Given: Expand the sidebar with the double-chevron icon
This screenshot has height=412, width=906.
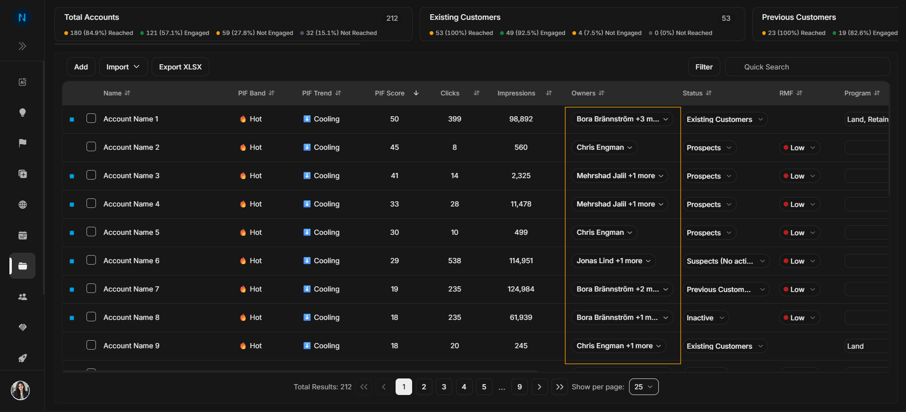Looking at the screenshot, I should pyautogui.click(x=22, y=46).
